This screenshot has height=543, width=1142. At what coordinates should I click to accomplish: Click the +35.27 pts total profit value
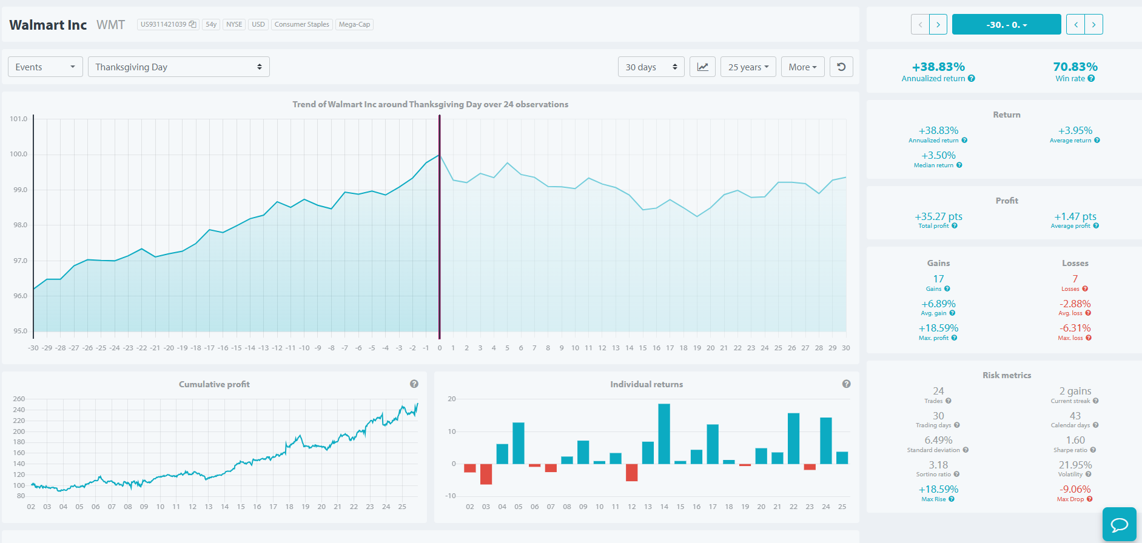[x=938, y=216]
